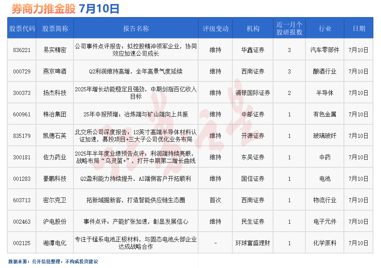Select stock name 密尔克卫
The height and width of the screenshot is (268, 381).
(55, 200)
